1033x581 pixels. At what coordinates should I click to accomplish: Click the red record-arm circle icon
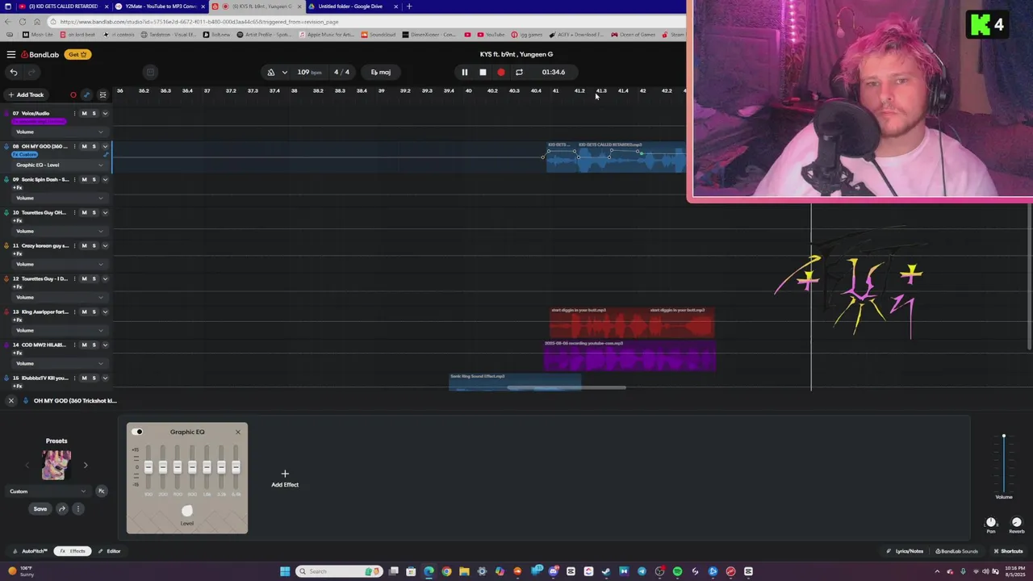tap(73, 94)
